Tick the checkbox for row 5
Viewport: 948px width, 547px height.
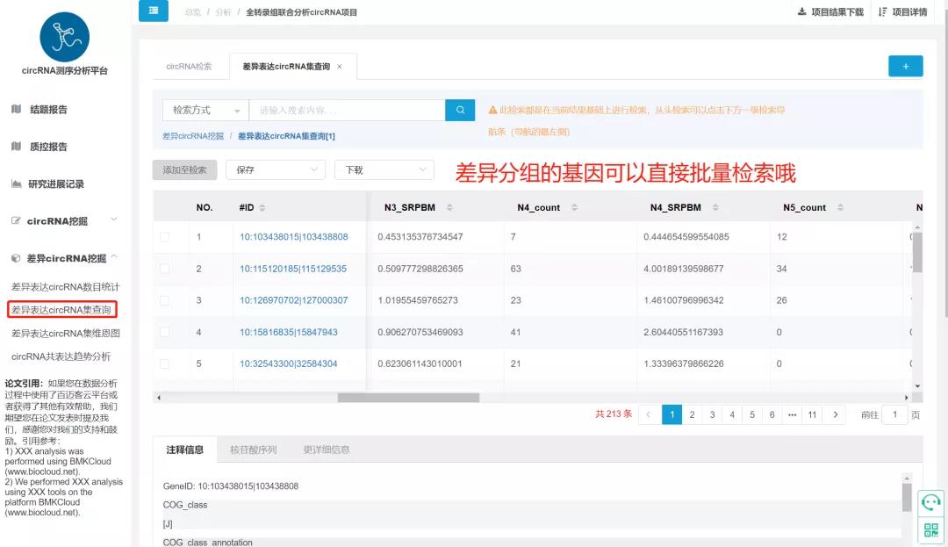[x=165, y=363]
